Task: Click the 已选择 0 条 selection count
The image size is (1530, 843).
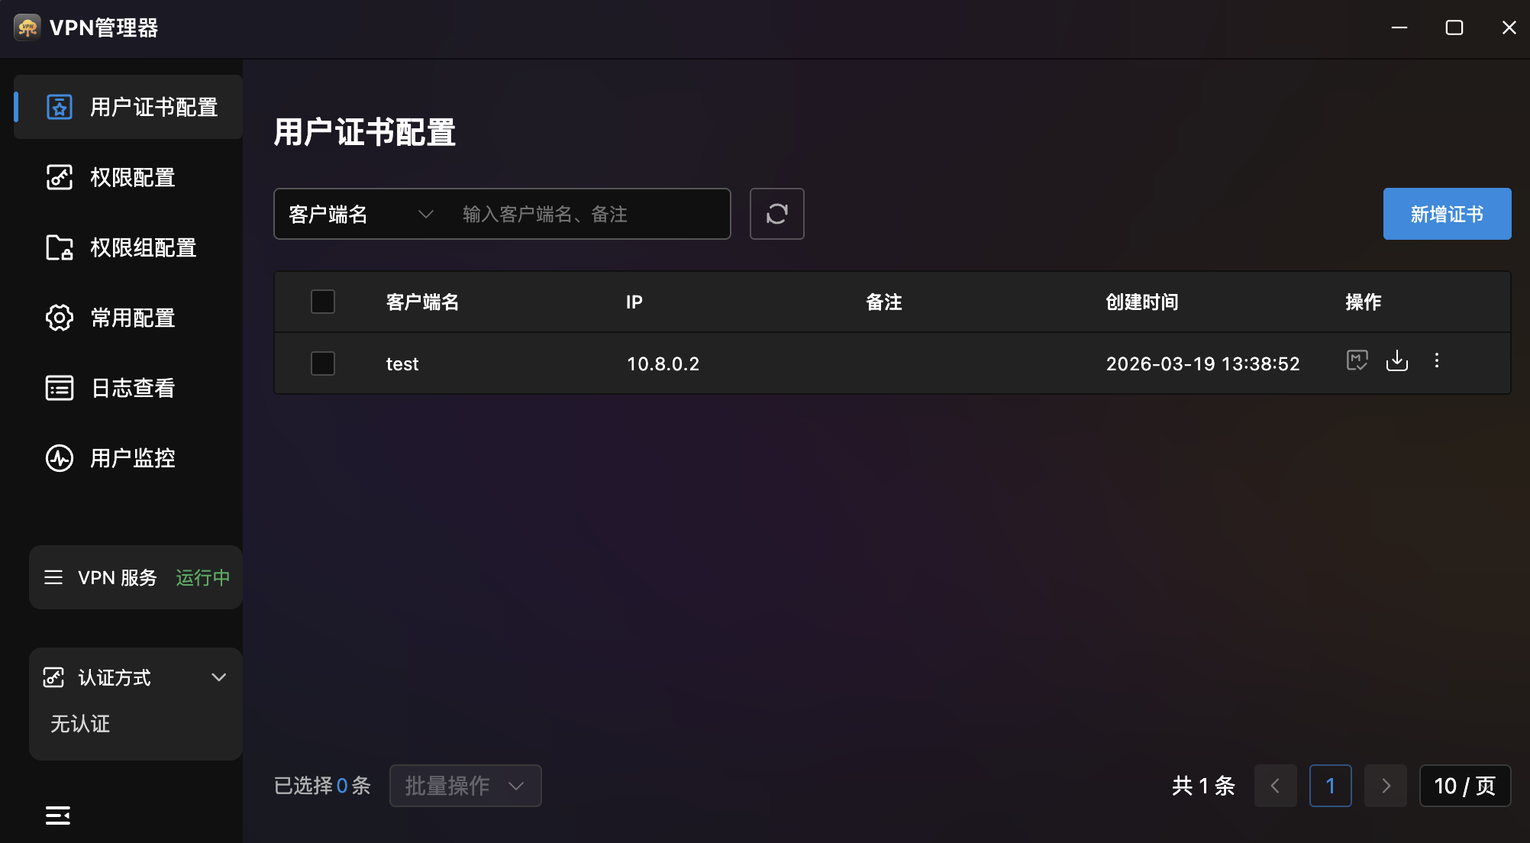Action: point(323,786)
